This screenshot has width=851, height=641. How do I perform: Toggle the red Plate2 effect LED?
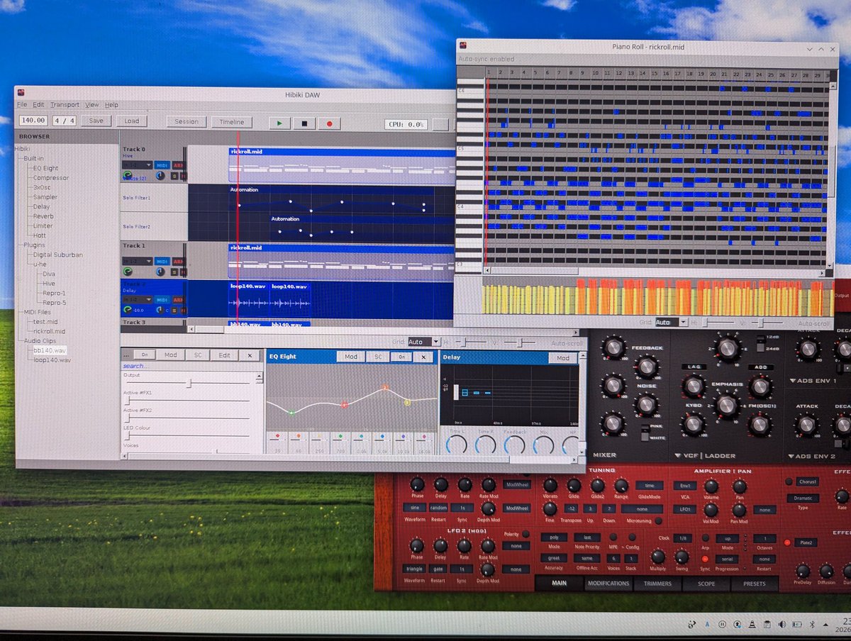[x=787, y=542]
